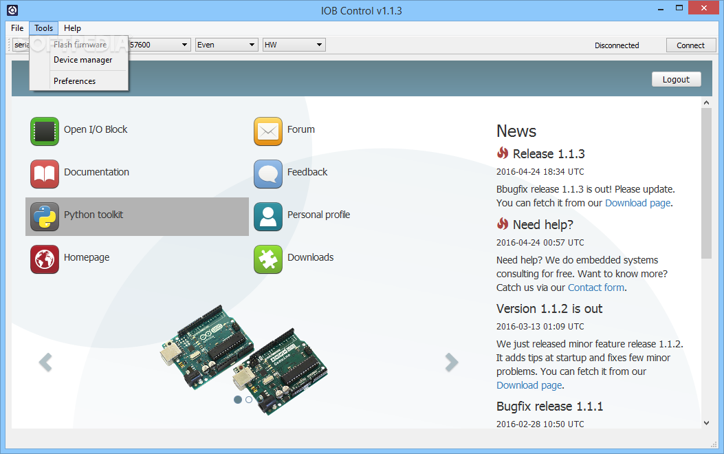Image resolution: width=724 pixels, height=454 pixels.
Task: Click the Release 1.1.3 news heading
Action: tap(549, 154)
